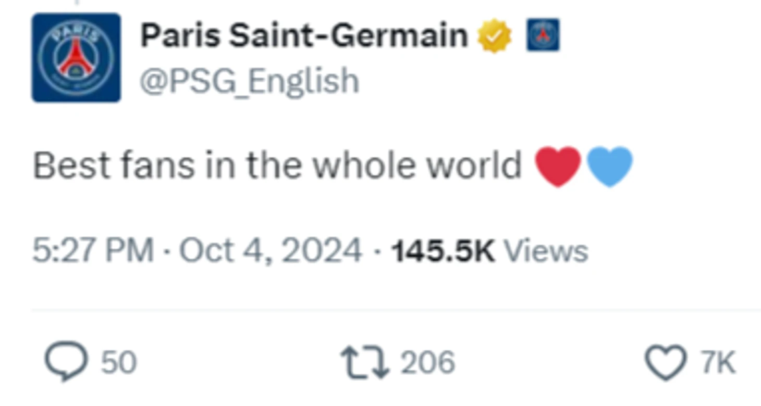Click the 5:27 PM timestamp

tap(93, 250)
